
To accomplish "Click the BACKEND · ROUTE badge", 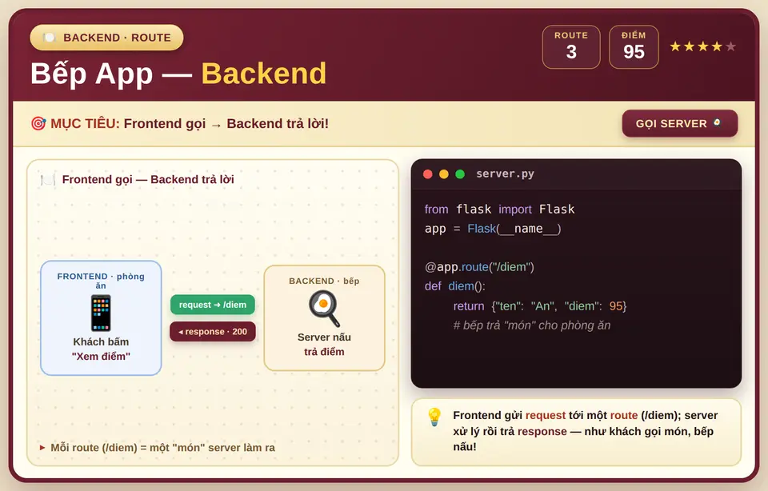I will pos(106,38).
